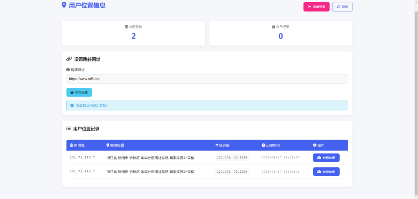Click the 刷新 refresh button
418x199 pixels.
[x=342, y=7]
